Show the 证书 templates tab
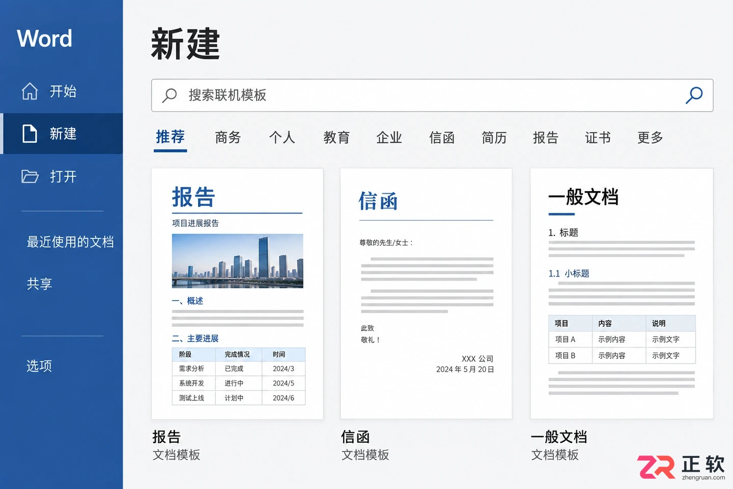Screen dimensions: 733x489 click(x=598, y=138)
